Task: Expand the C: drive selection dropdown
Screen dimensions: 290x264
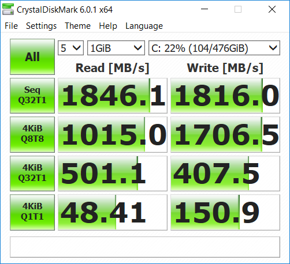Action: tap(214, 48)
